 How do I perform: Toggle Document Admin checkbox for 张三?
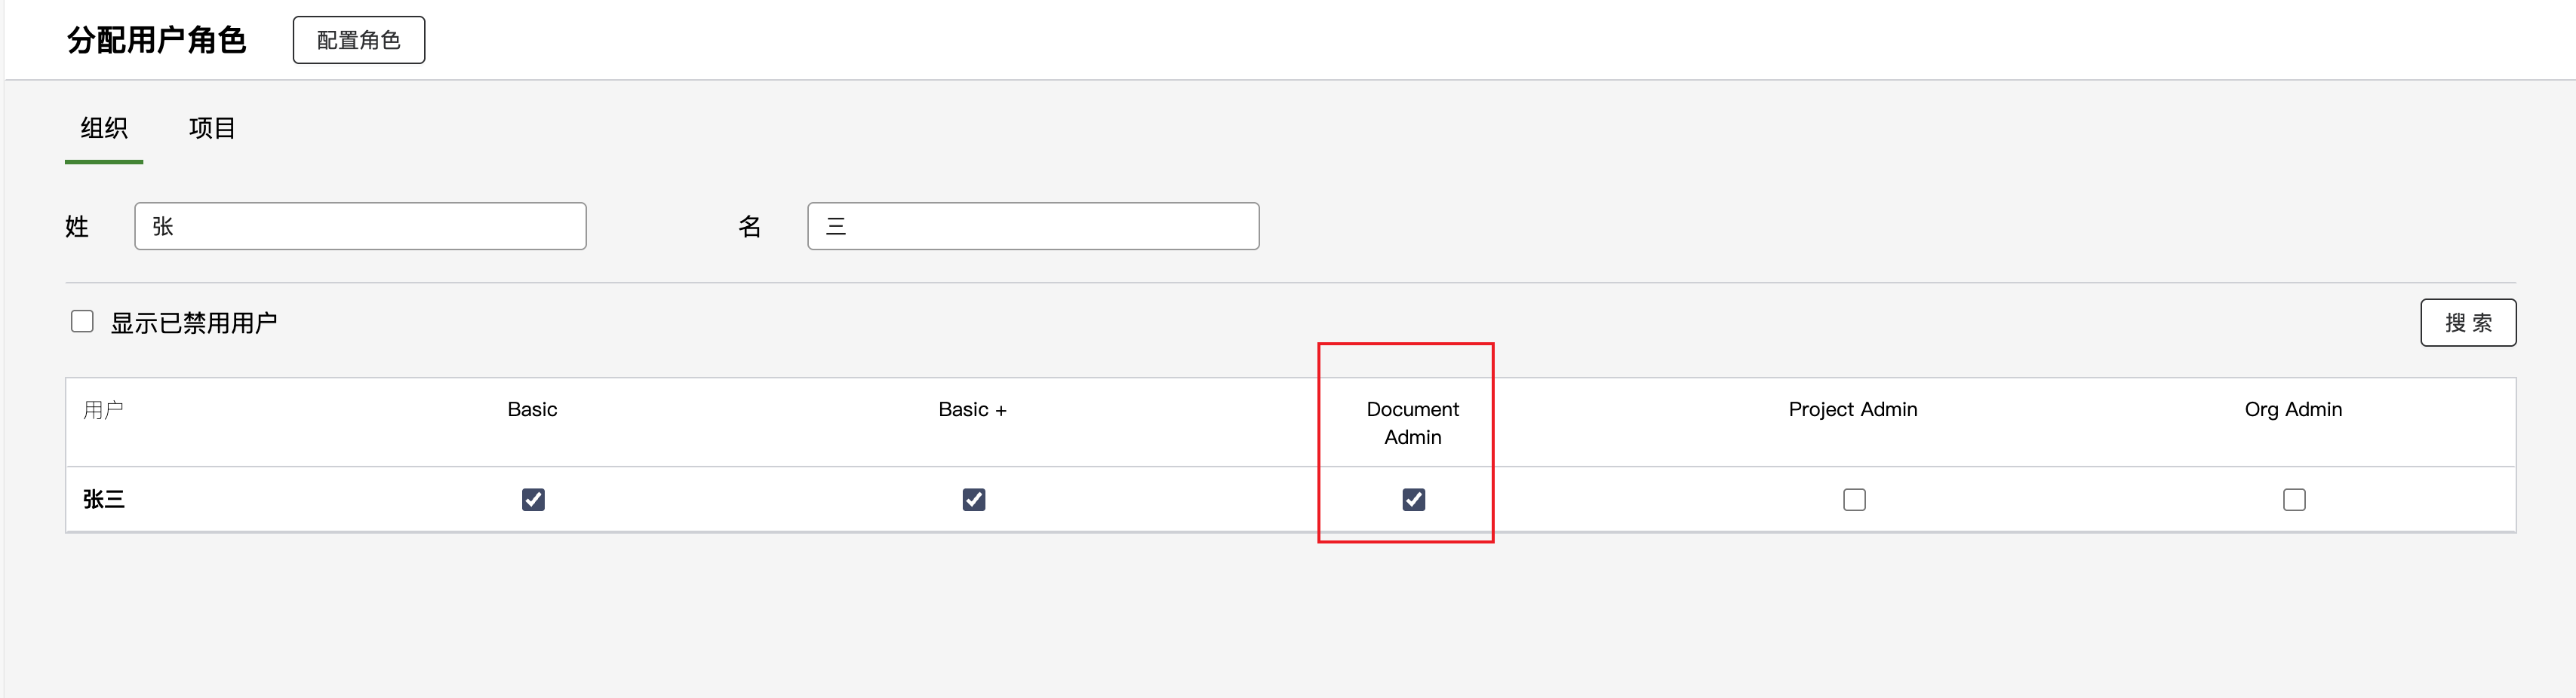[1413, 499]
